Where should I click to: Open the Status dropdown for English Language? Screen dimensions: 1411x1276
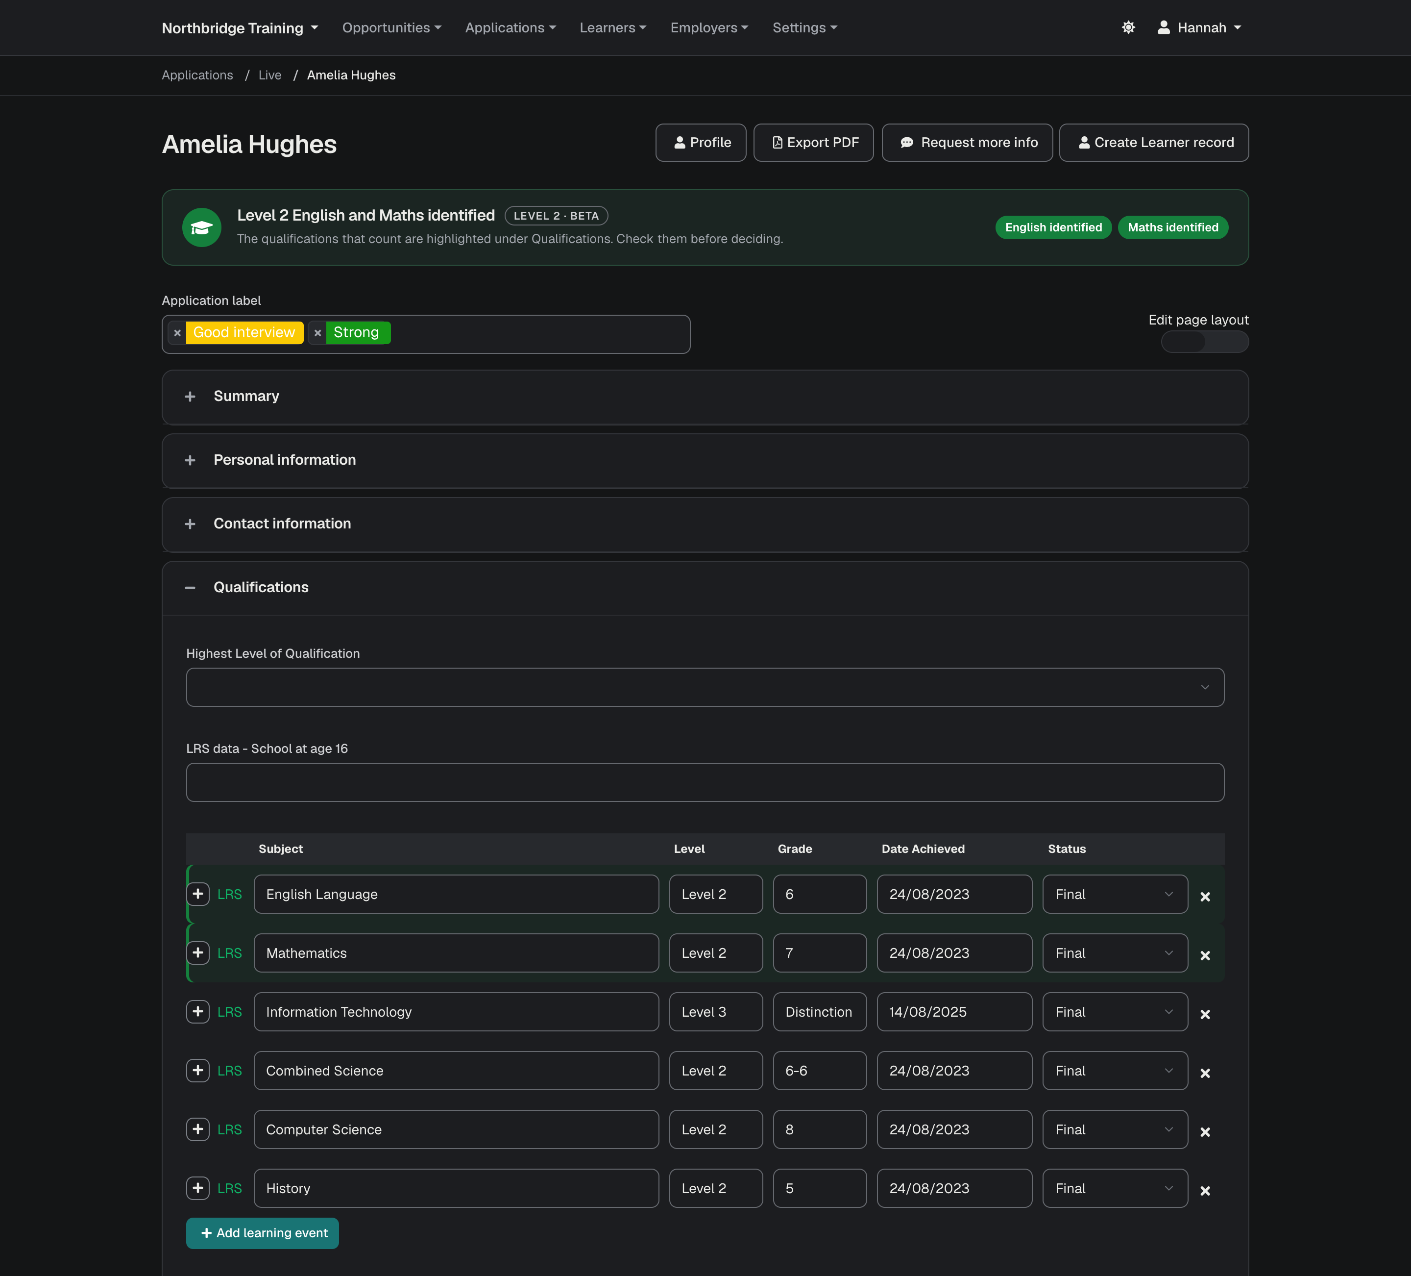coord(1115,894)
